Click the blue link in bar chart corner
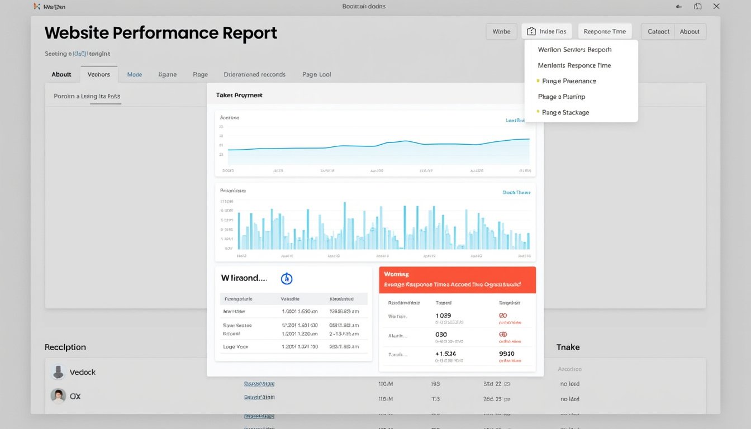Screen dimensions: 751x429 (x=516, y=192)
